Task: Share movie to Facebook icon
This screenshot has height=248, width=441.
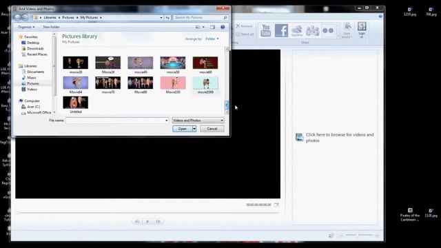Action: coord(281,30)
